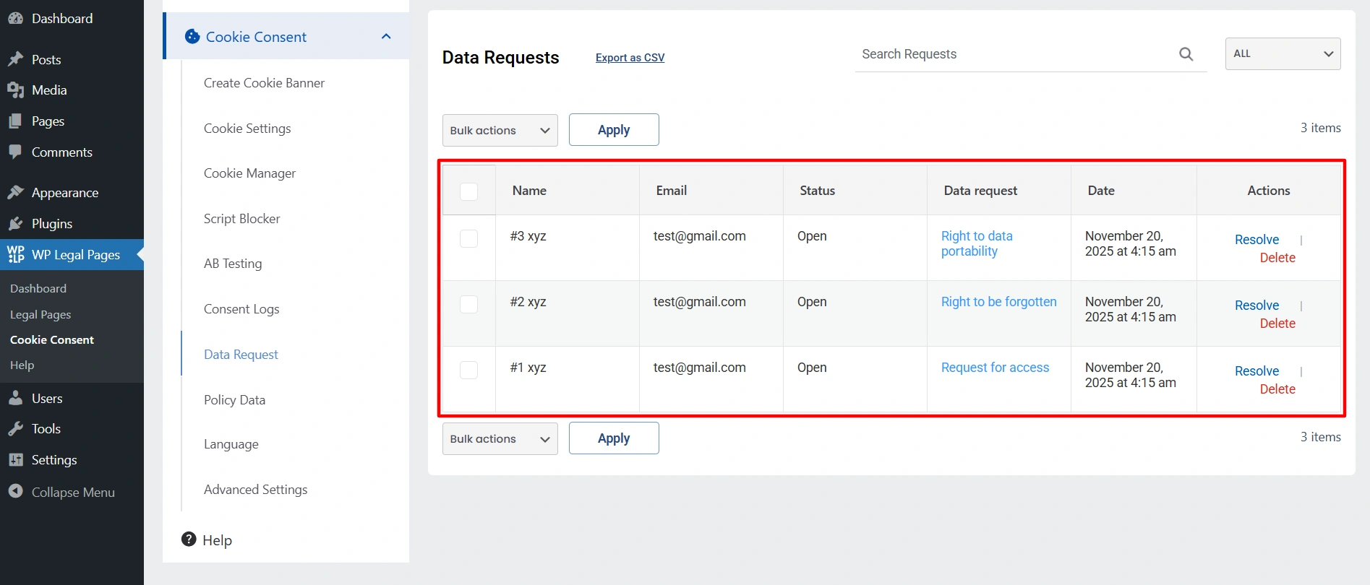1370x585 pixels.
Task: Open Legal Pages submenu item
Action: pos(40,315)
